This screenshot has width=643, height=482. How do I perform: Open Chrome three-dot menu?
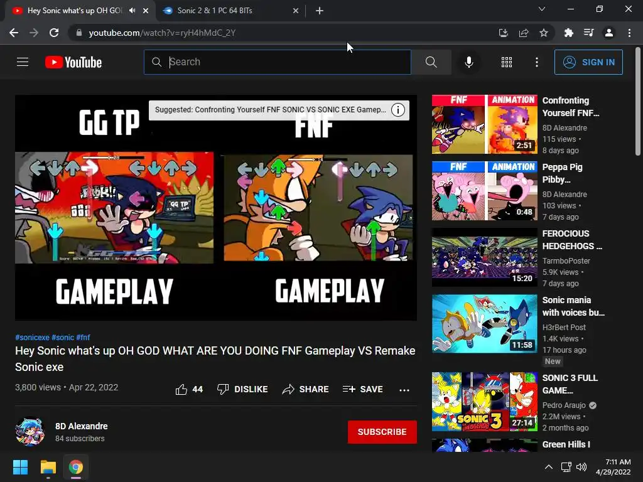pos(629,33)
